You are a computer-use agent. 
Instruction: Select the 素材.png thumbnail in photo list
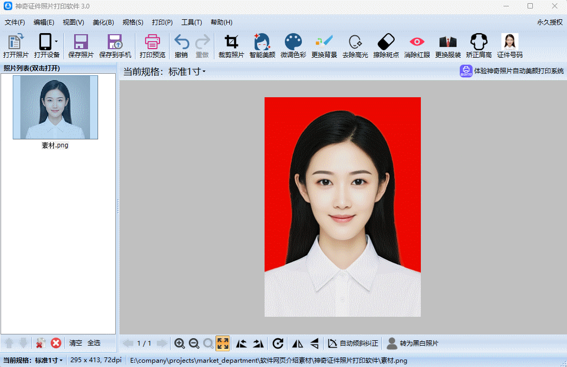[x=55, y=107]
